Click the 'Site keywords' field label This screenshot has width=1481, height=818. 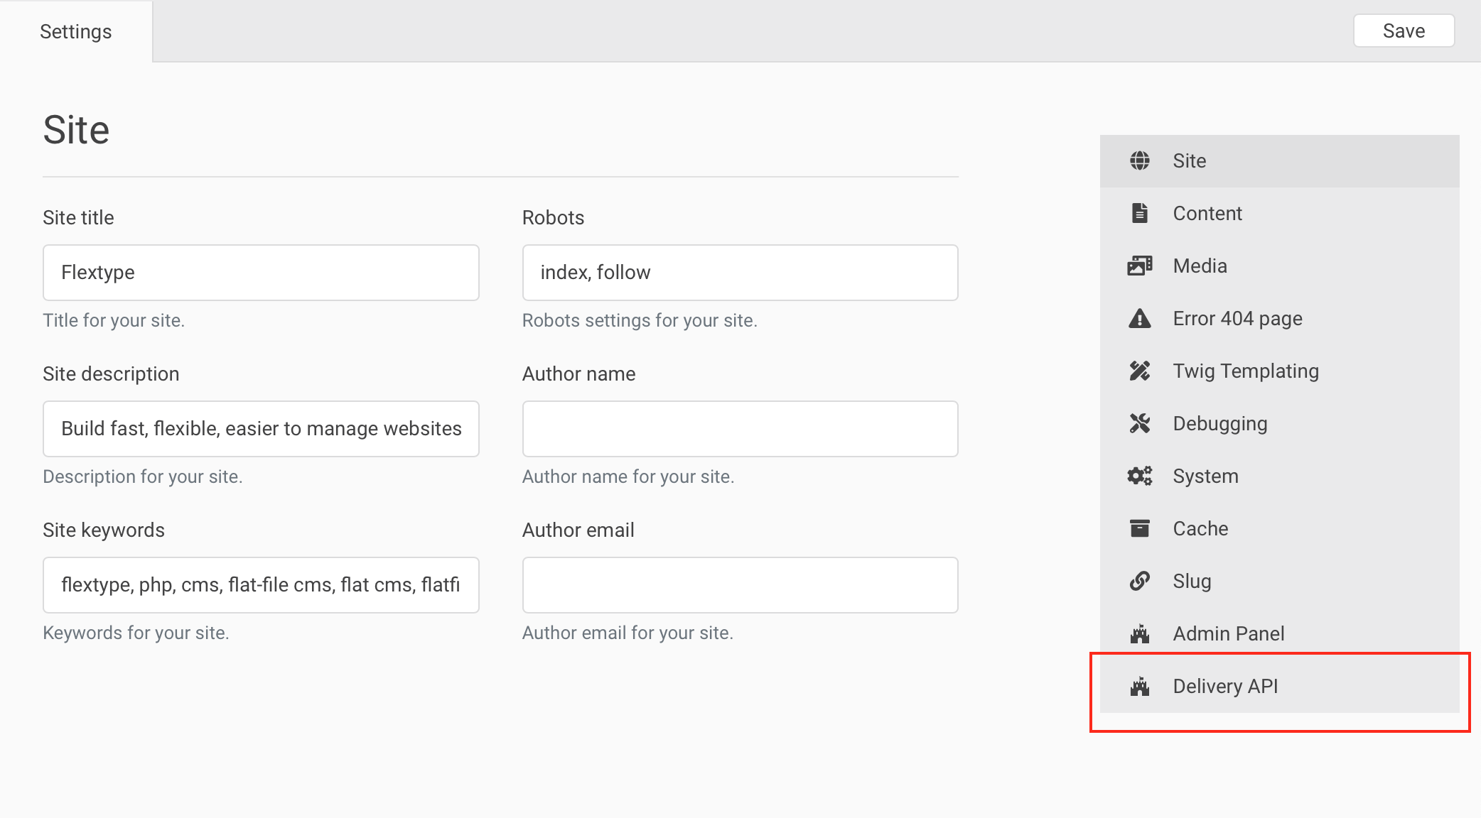pyautogui.click(x=103, y=530)
